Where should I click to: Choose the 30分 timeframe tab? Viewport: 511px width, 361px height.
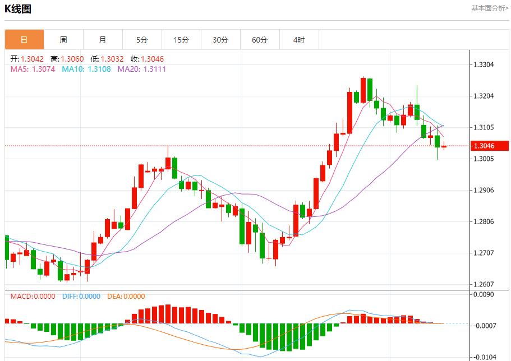tap(220, 40)
